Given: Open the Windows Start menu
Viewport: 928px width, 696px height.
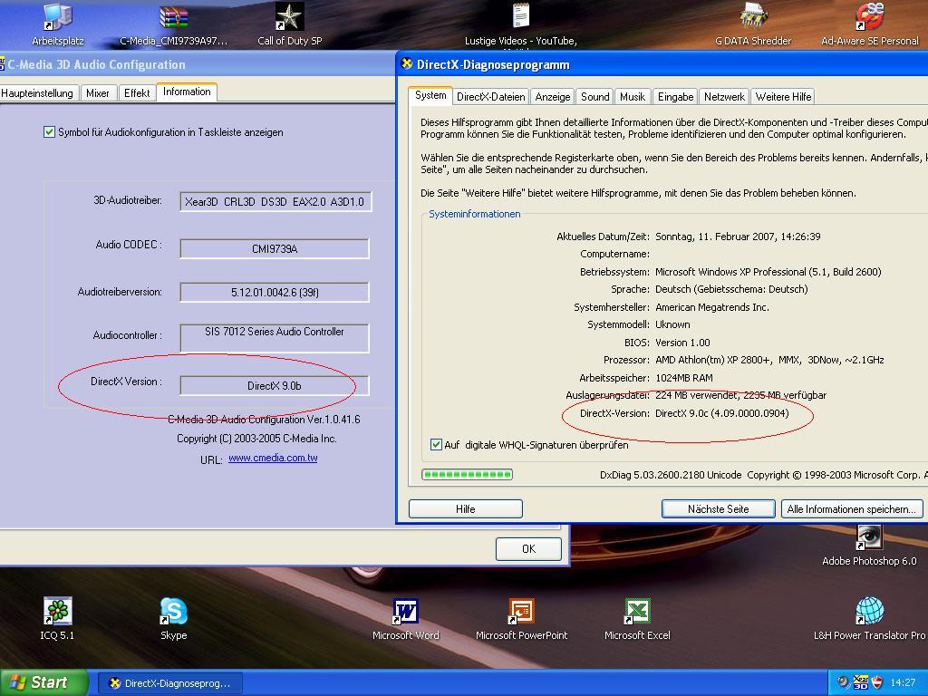Looking at the screenshot, I should (43, 682).
